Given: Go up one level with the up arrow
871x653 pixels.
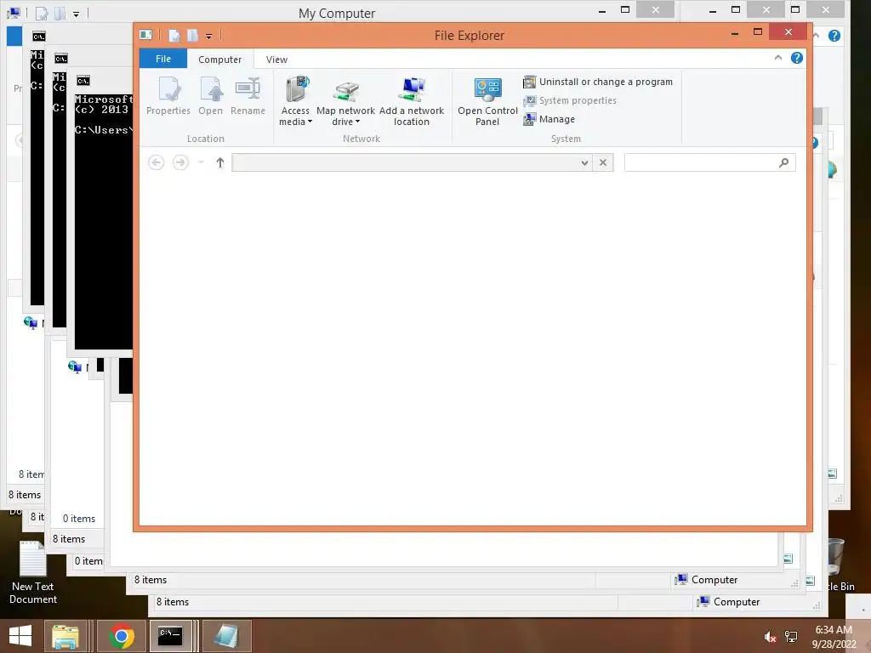Looking at the screenshot, I should (x=220, y=162).
